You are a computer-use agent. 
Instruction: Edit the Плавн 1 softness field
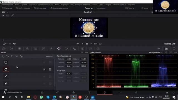pos(69,74)
